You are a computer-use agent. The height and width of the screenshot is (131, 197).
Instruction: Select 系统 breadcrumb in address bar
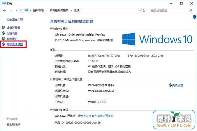77,10
